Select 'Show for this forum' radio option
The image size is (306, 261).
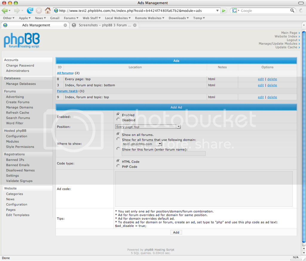coord(118,149)
